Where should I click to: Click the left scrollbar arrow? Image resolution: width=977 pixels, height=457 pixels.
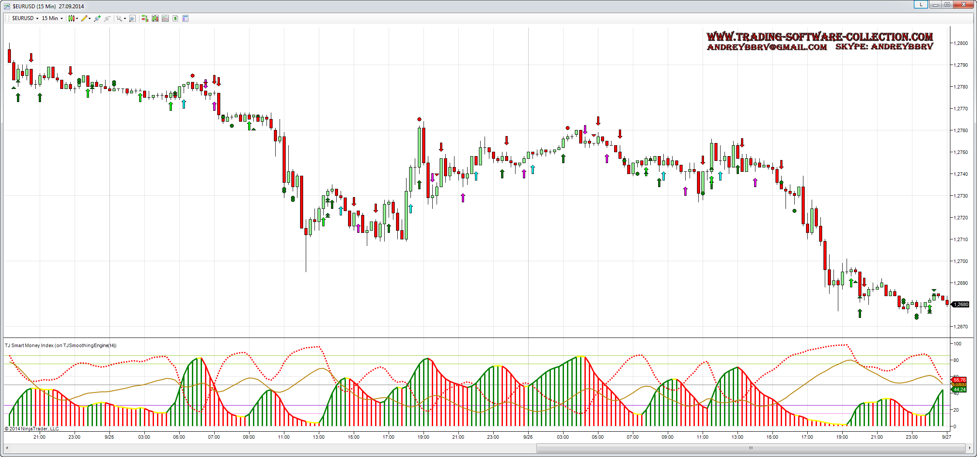[7, 448]
